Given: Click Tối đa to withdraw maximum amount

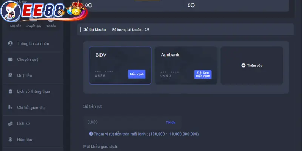Looking at the screenshot, I should [x=171, y=122].
